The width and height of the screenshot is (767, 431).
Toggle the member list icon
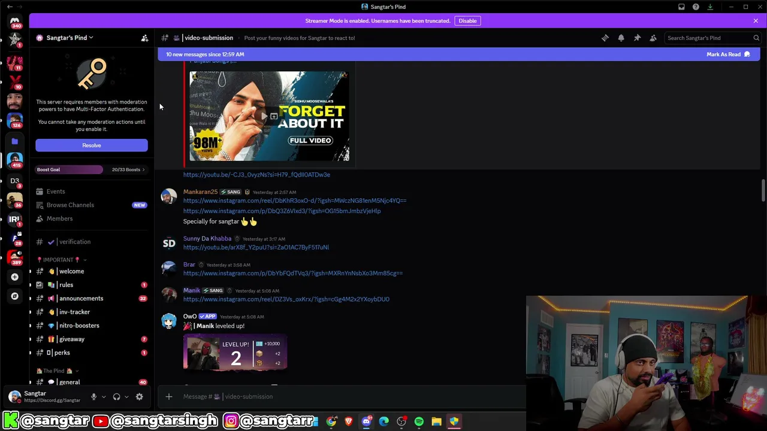click(653, 38)
